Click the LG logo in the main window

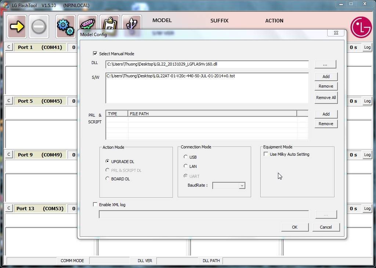coord(361,27)
